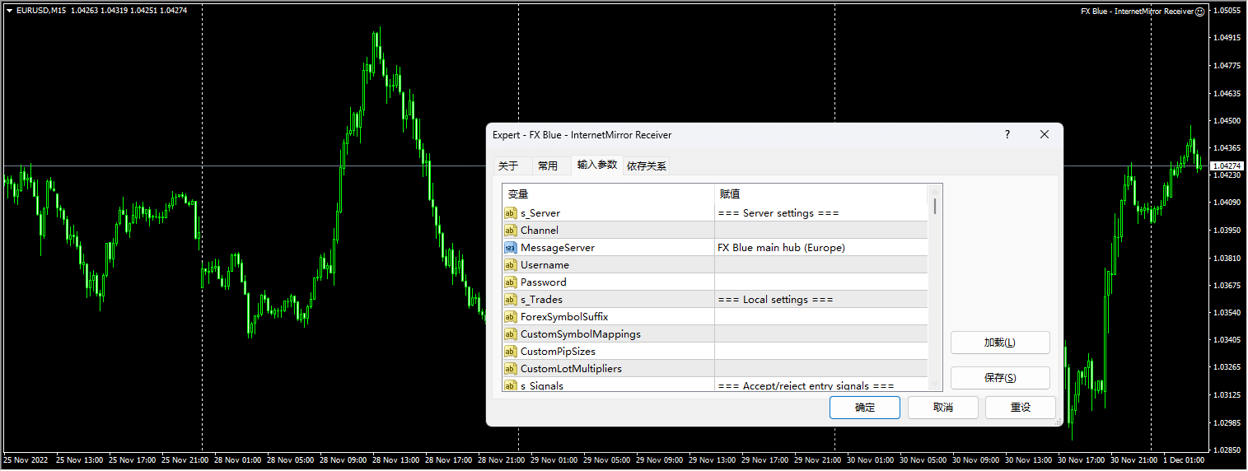Image resolution: width=1248 pixels, height=471 pixels.
Task: Open the help question mark in dialog title
Action: click(1007, 135)
